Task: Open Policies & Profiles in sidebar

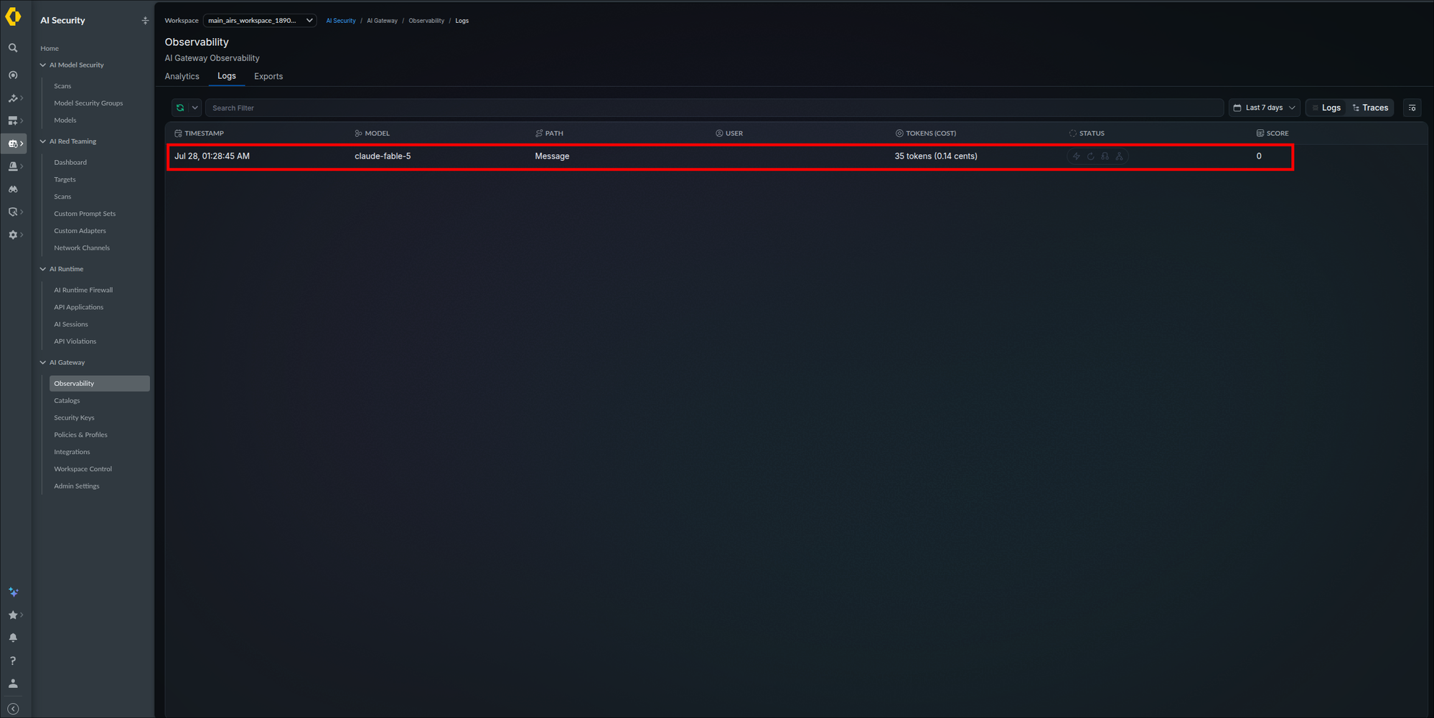Action: (x=80, y=435)
